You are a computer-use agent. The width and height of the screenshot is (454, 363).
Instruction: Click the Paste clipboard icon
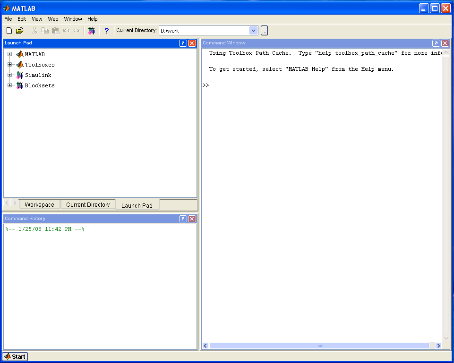(56, 30)
